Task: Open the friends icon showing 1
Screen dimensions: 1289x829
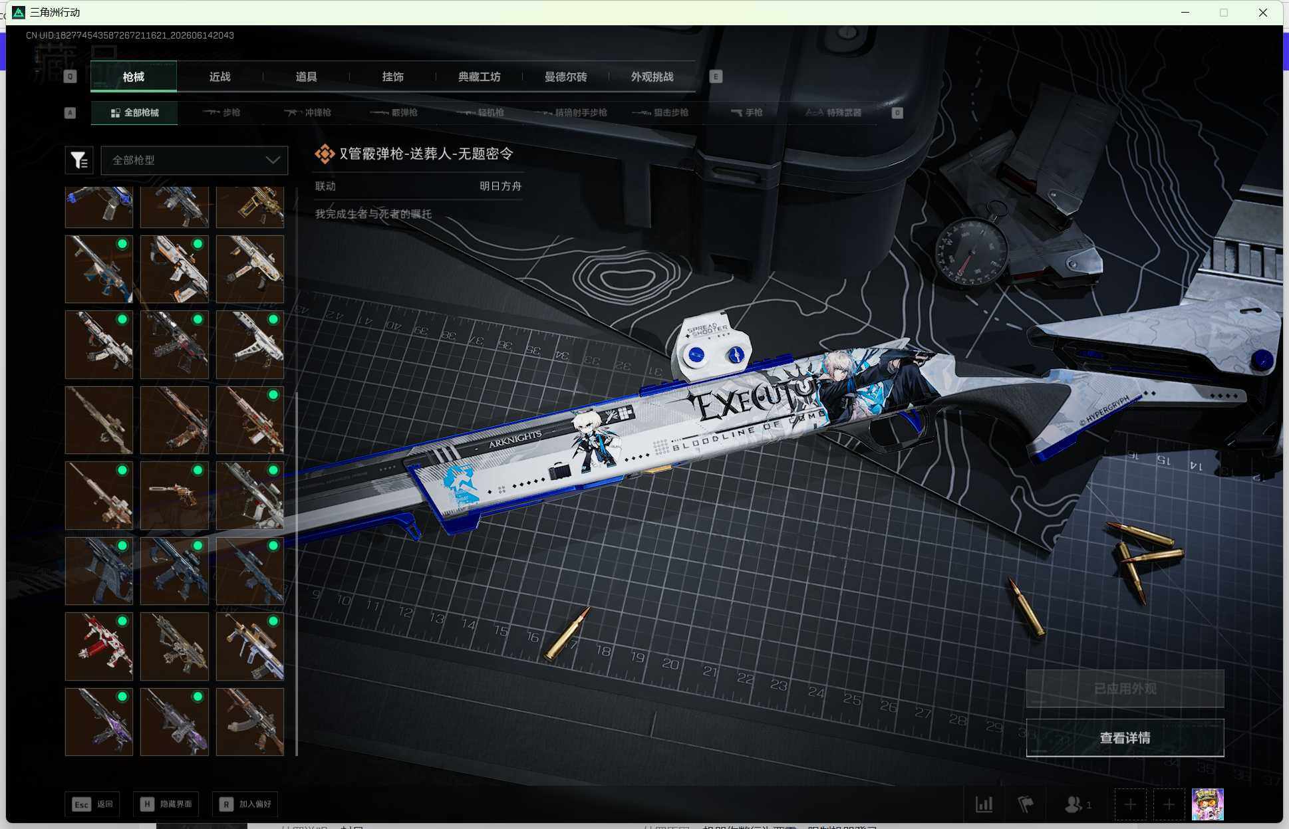Action: click(1077, 805)
